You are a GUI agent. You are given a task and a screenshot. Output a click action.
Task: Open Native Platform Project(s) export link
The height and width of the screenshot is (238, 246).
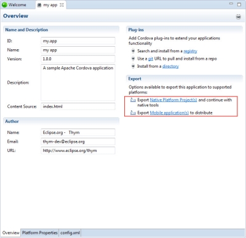(173, 100)
